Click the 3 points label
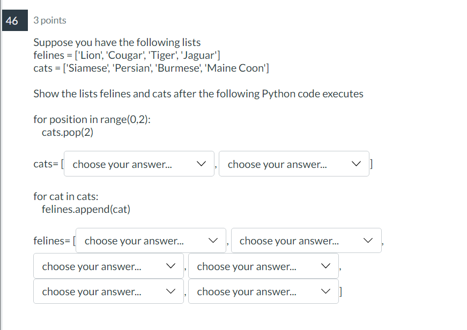 [49, 20]
